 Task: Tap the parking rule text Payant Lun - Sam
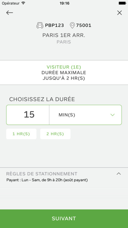point(47,180)
